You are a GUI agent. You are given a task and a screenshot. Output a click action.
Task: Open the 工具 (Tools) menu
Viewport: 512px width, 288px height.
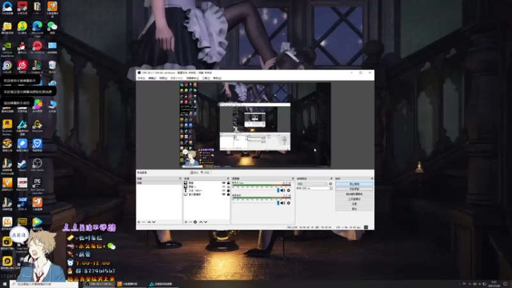(205, 78)
